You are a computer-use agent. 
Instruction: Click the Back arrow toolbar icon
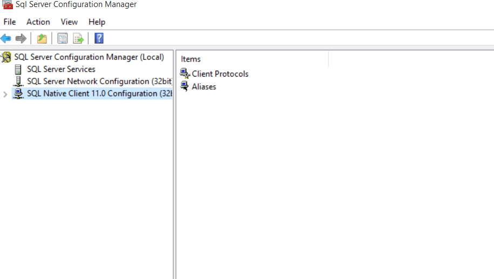6,38
